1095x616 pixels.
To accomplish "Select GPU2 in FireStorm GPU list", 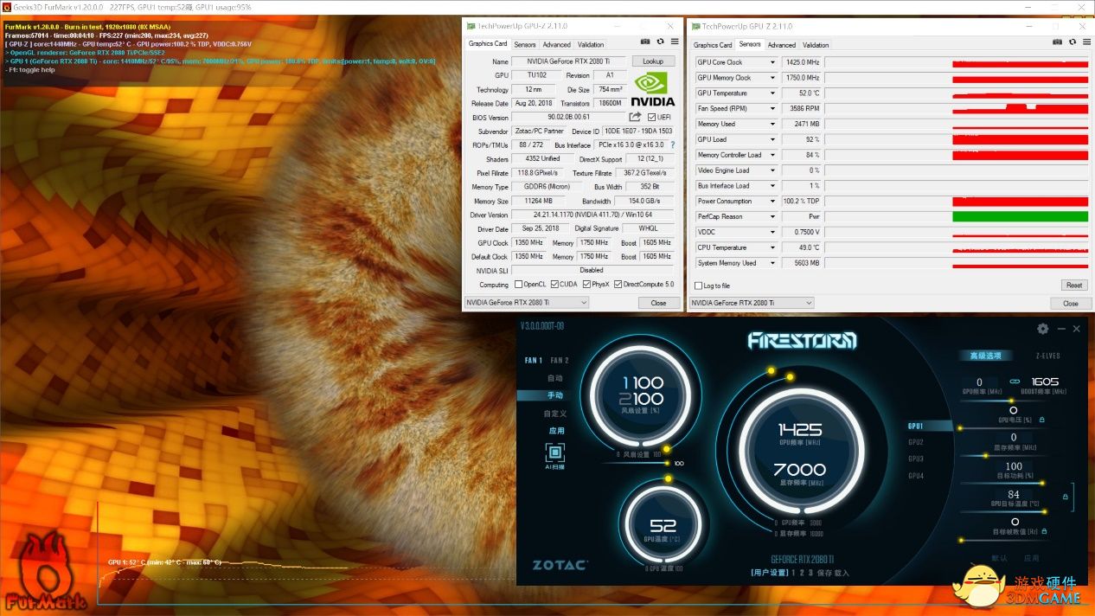I will tap(916, 442).
